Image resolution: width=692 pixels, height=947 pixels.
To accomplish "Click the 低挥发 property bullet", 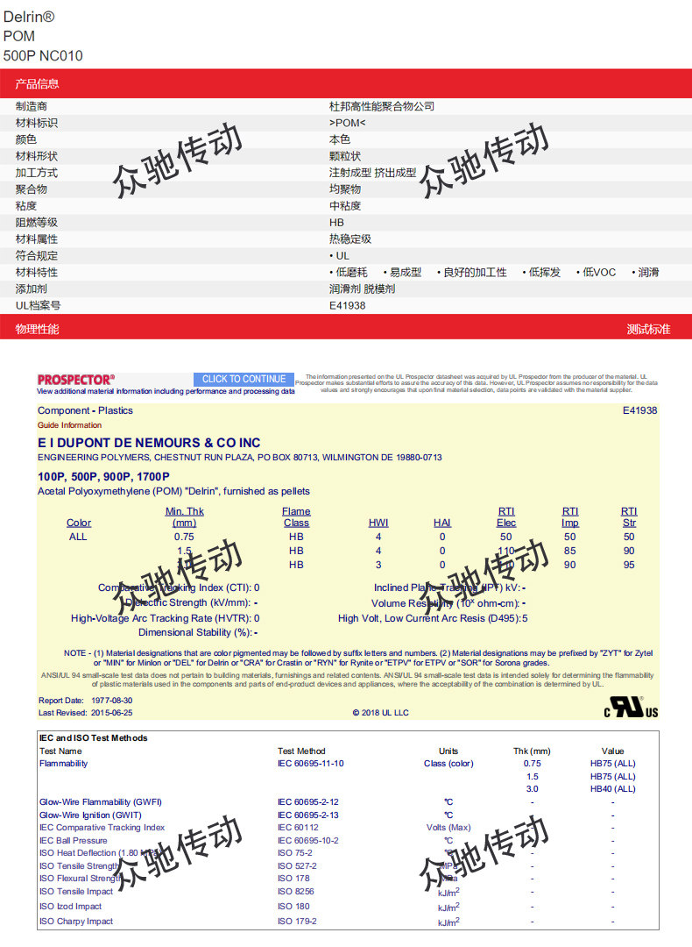I will (x=542, y=273).
